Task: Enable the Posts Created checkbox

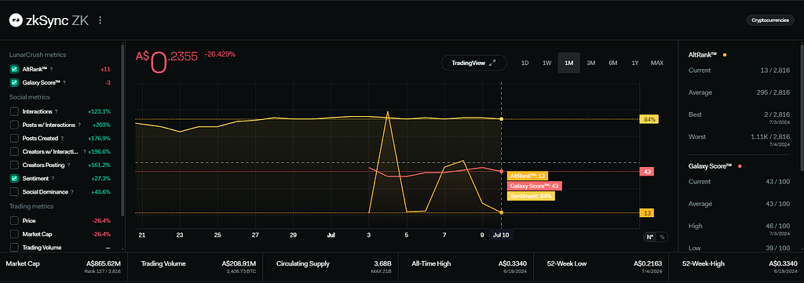Action: click(14, 138)
